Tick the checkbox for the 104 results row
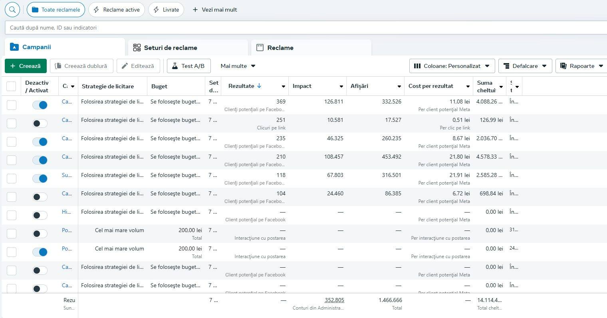This screenshot has height=318, width=607. (12, 197)
